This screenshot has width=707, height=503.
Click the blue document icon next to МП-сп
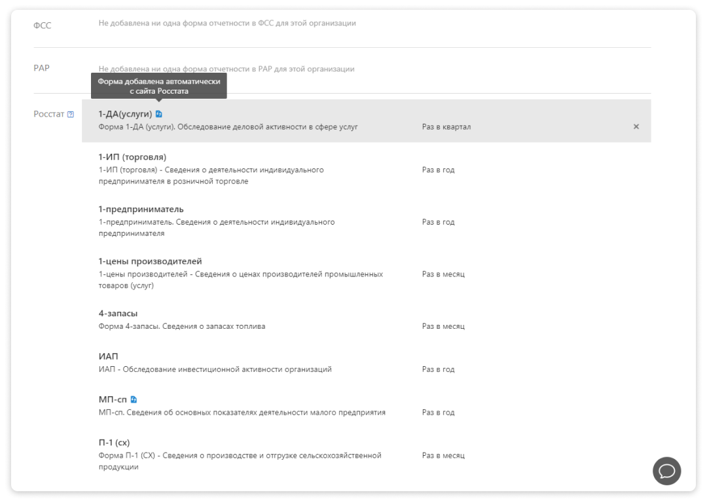(134, 400)
